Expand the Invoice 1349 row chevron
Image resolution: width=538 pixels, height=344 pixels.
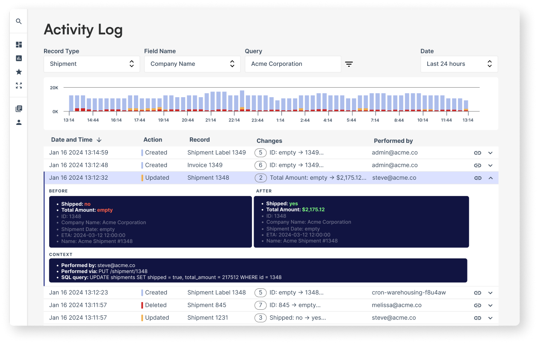(x=491, y=166)
